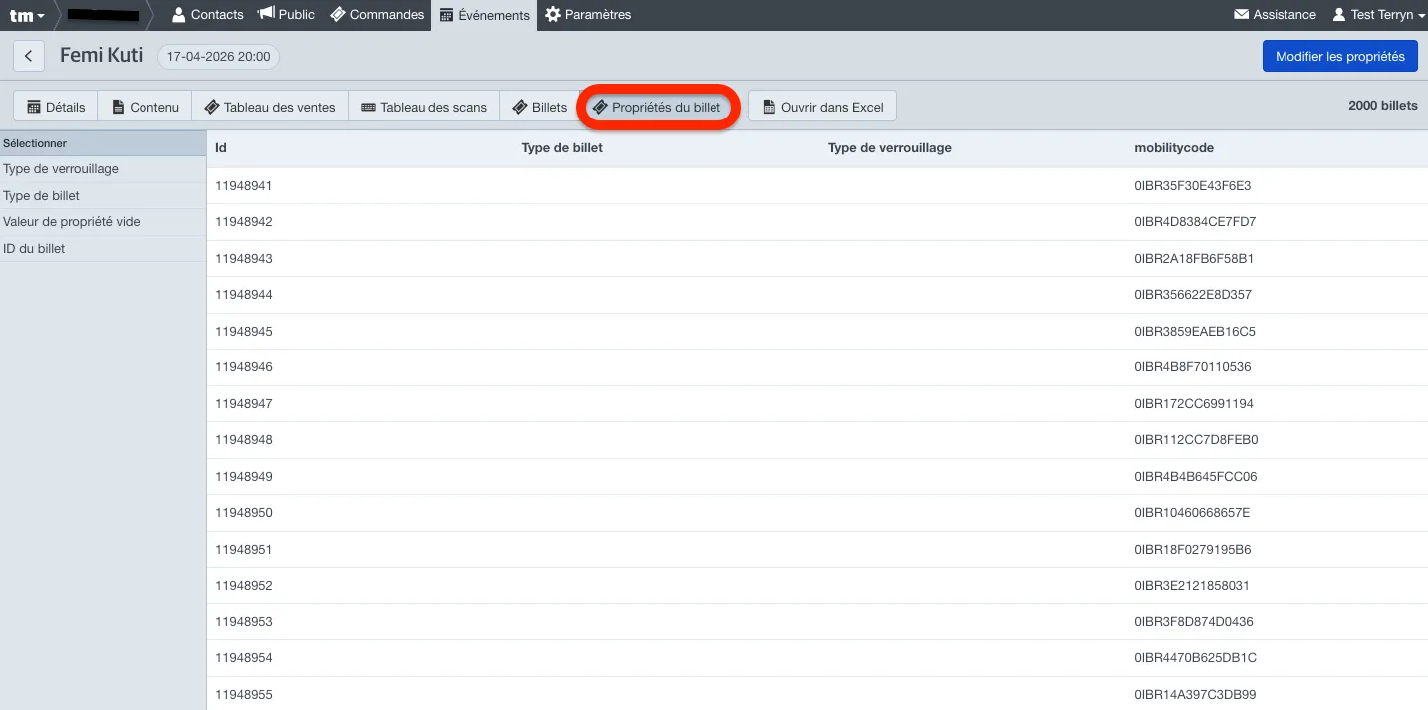Image resolution: width=1428 pixels, height=710 pixels.
Task: Click the 2000 billets count label
Action: (1383, 106)
